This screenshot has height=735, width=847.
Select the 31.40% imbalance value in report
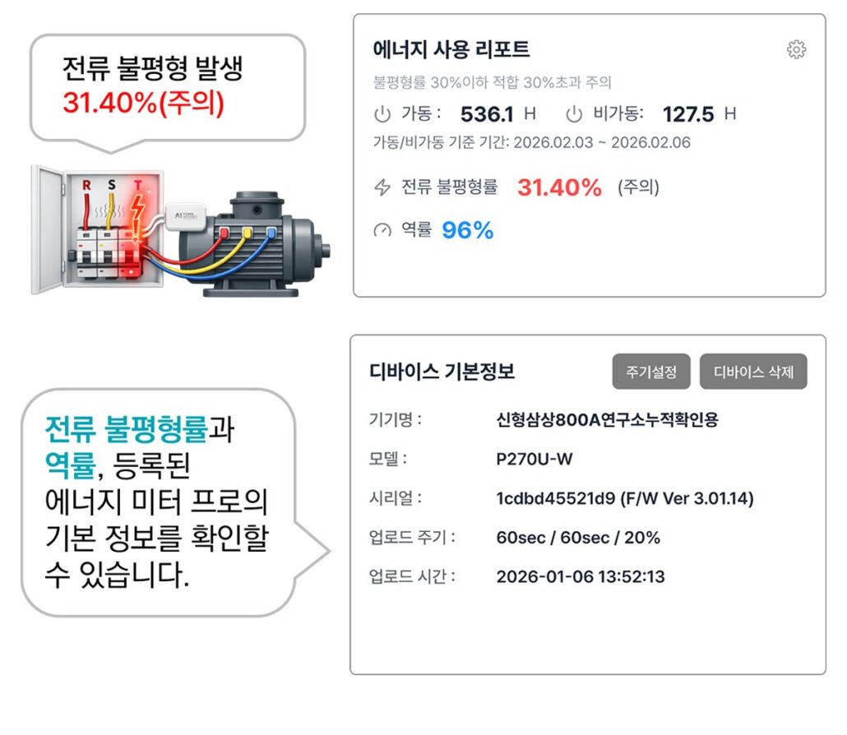point(559,187)
